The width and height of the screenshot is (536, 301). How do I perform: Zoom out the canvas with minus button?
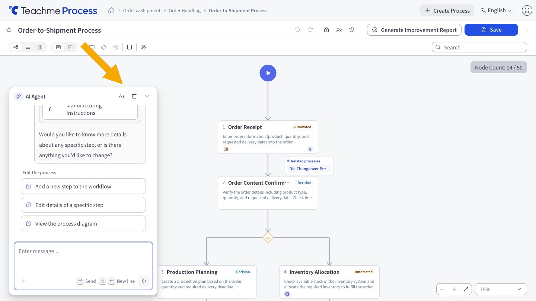click(442, 289)
